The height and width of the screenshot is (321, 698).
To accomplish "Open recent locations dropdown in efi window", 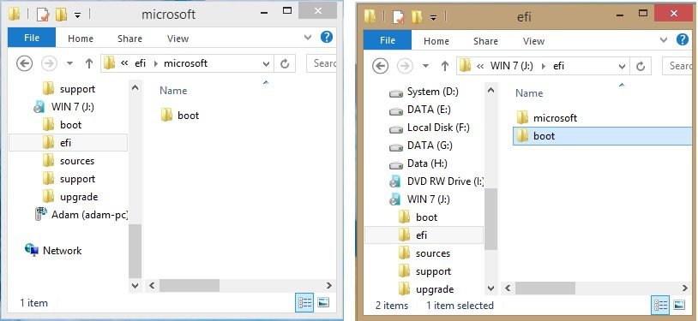I will click(425, 66).
